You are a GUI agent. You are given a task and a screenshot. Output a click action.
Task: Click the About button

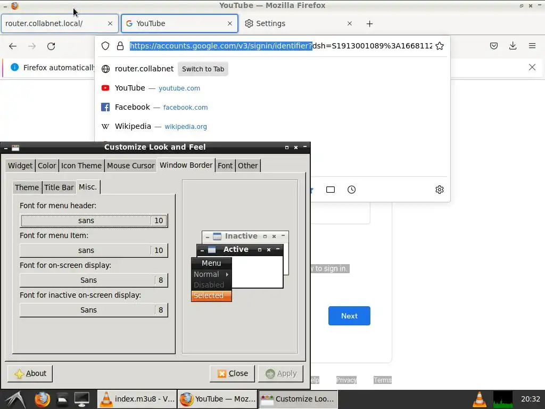30,373
